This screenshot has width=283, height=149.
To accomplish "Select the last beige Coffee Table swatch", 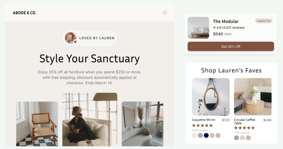I will point(248,138).
